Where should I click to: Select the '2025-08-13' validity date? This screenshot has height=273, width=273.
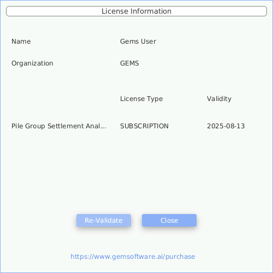pos(226,126)
